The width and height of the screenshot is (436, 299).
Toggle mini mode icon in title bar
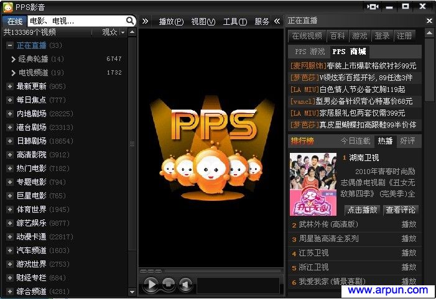click(x=373, y=7)
